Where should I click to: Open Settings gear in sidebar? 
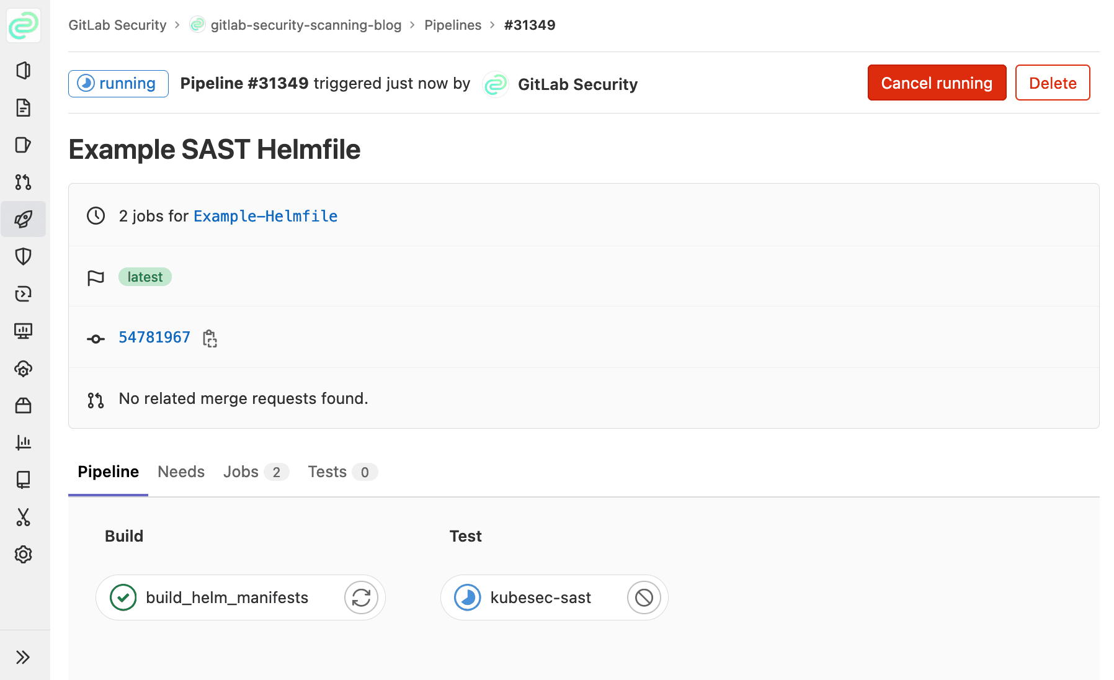click(23, 554)
